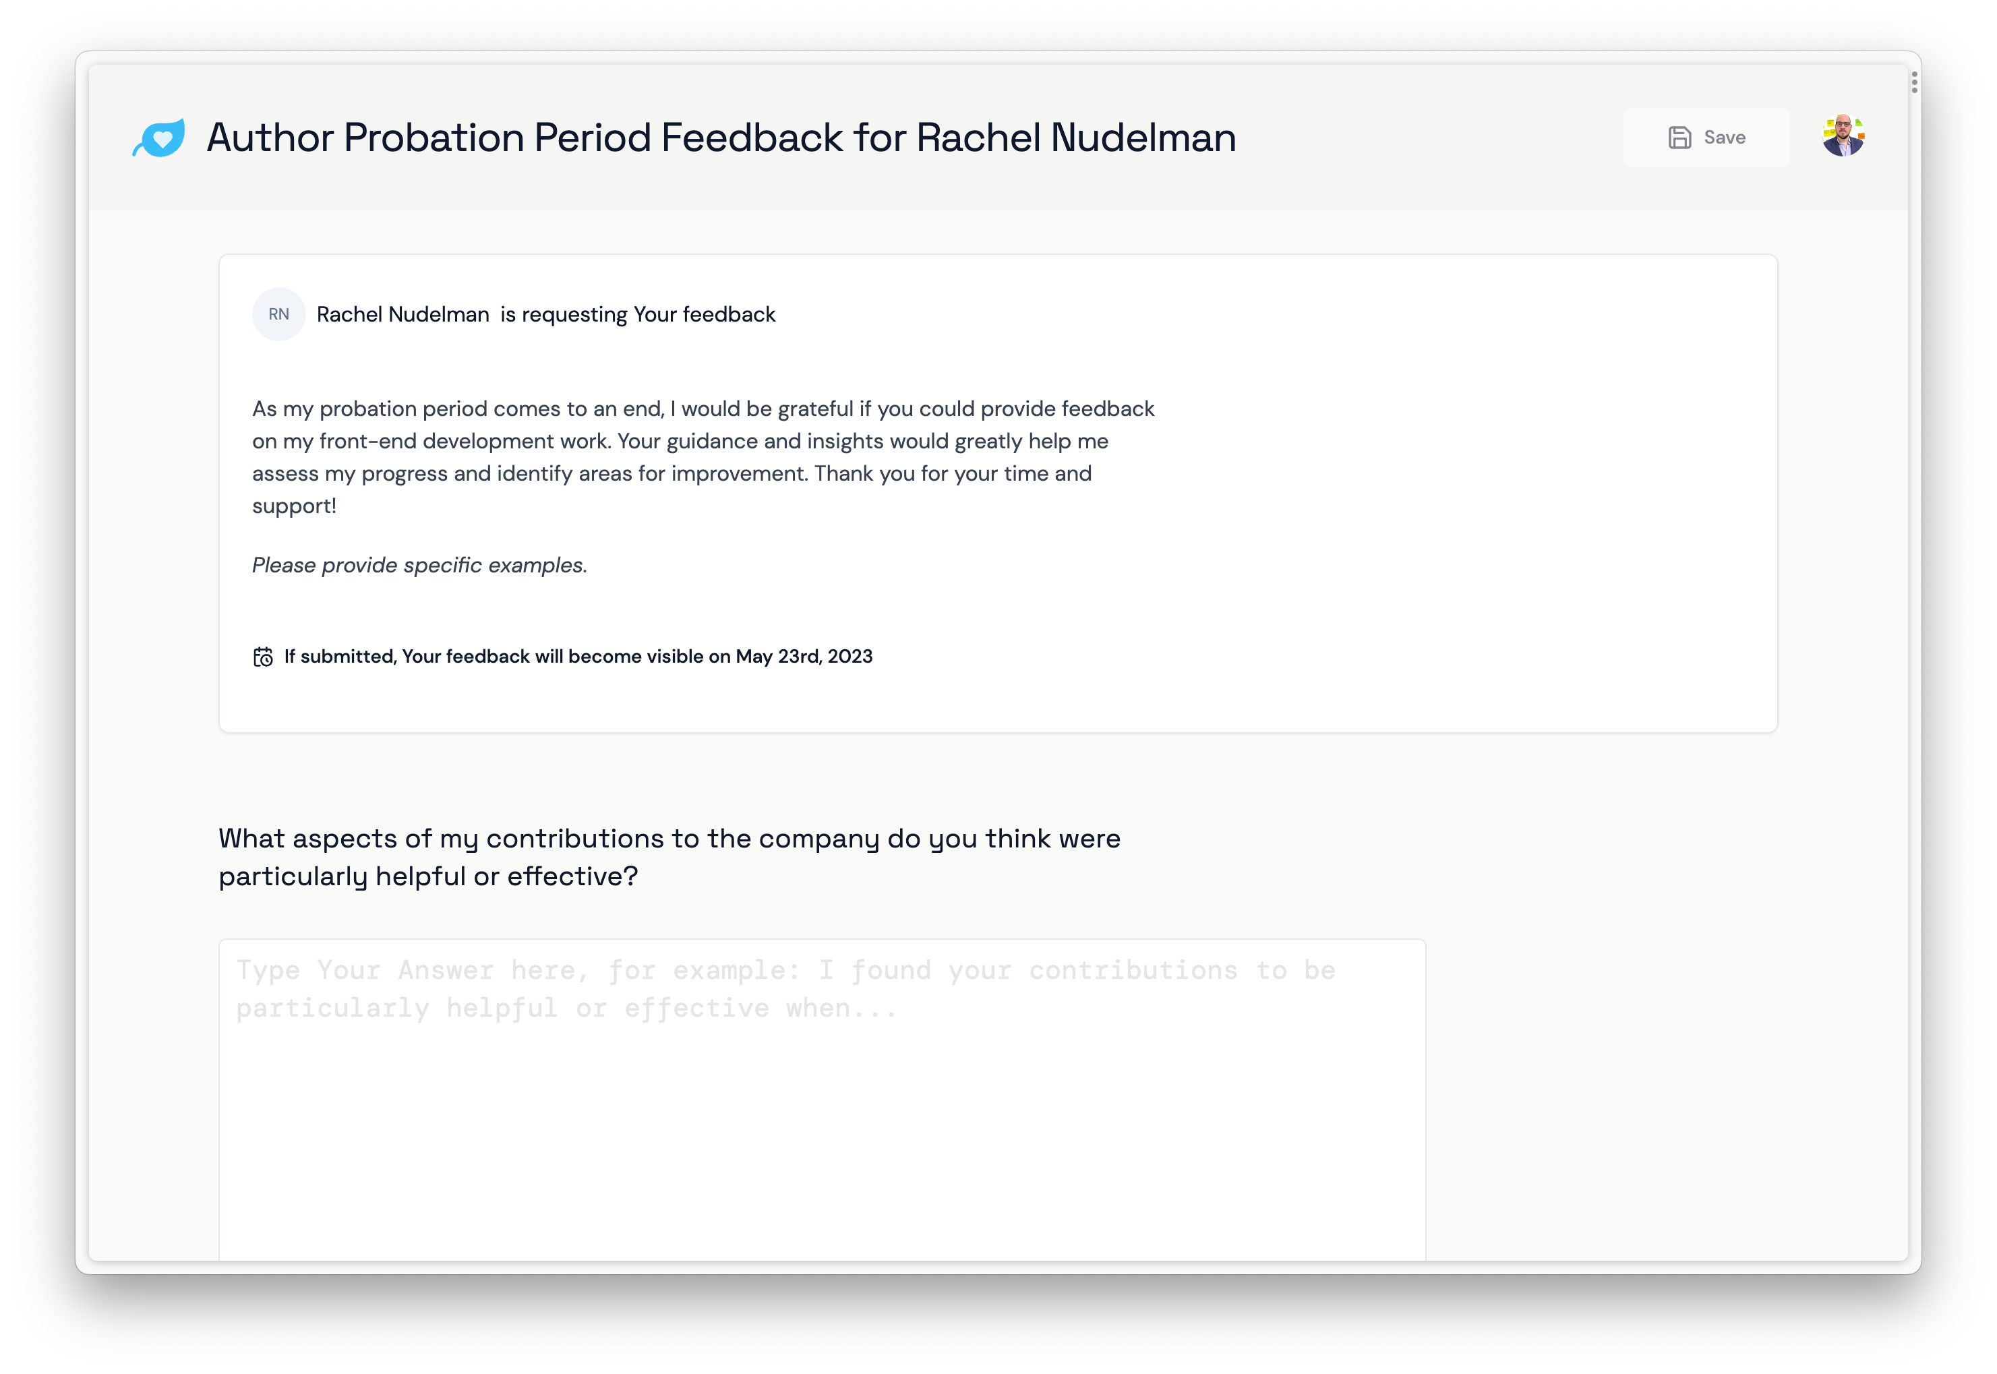Click the probation period message paragraph
The image size is (1997, 1374).
click(703, 456)
